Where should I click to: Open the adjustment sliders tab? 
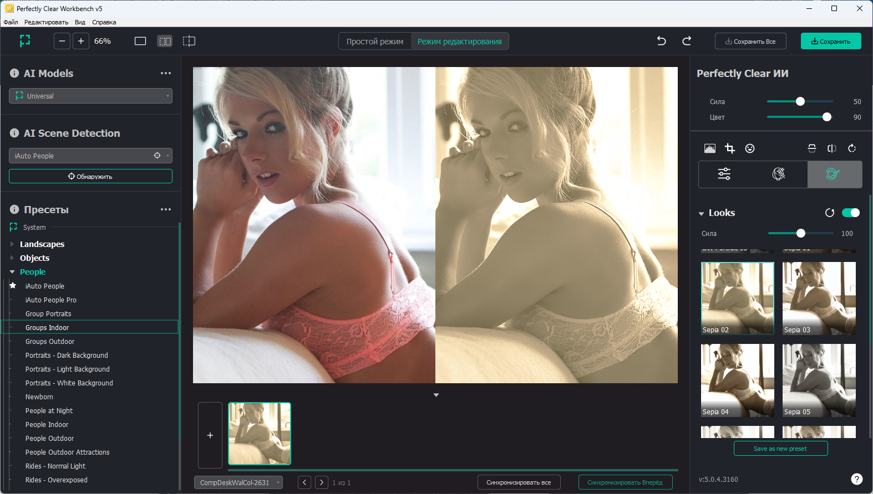(x=724, y=174)
